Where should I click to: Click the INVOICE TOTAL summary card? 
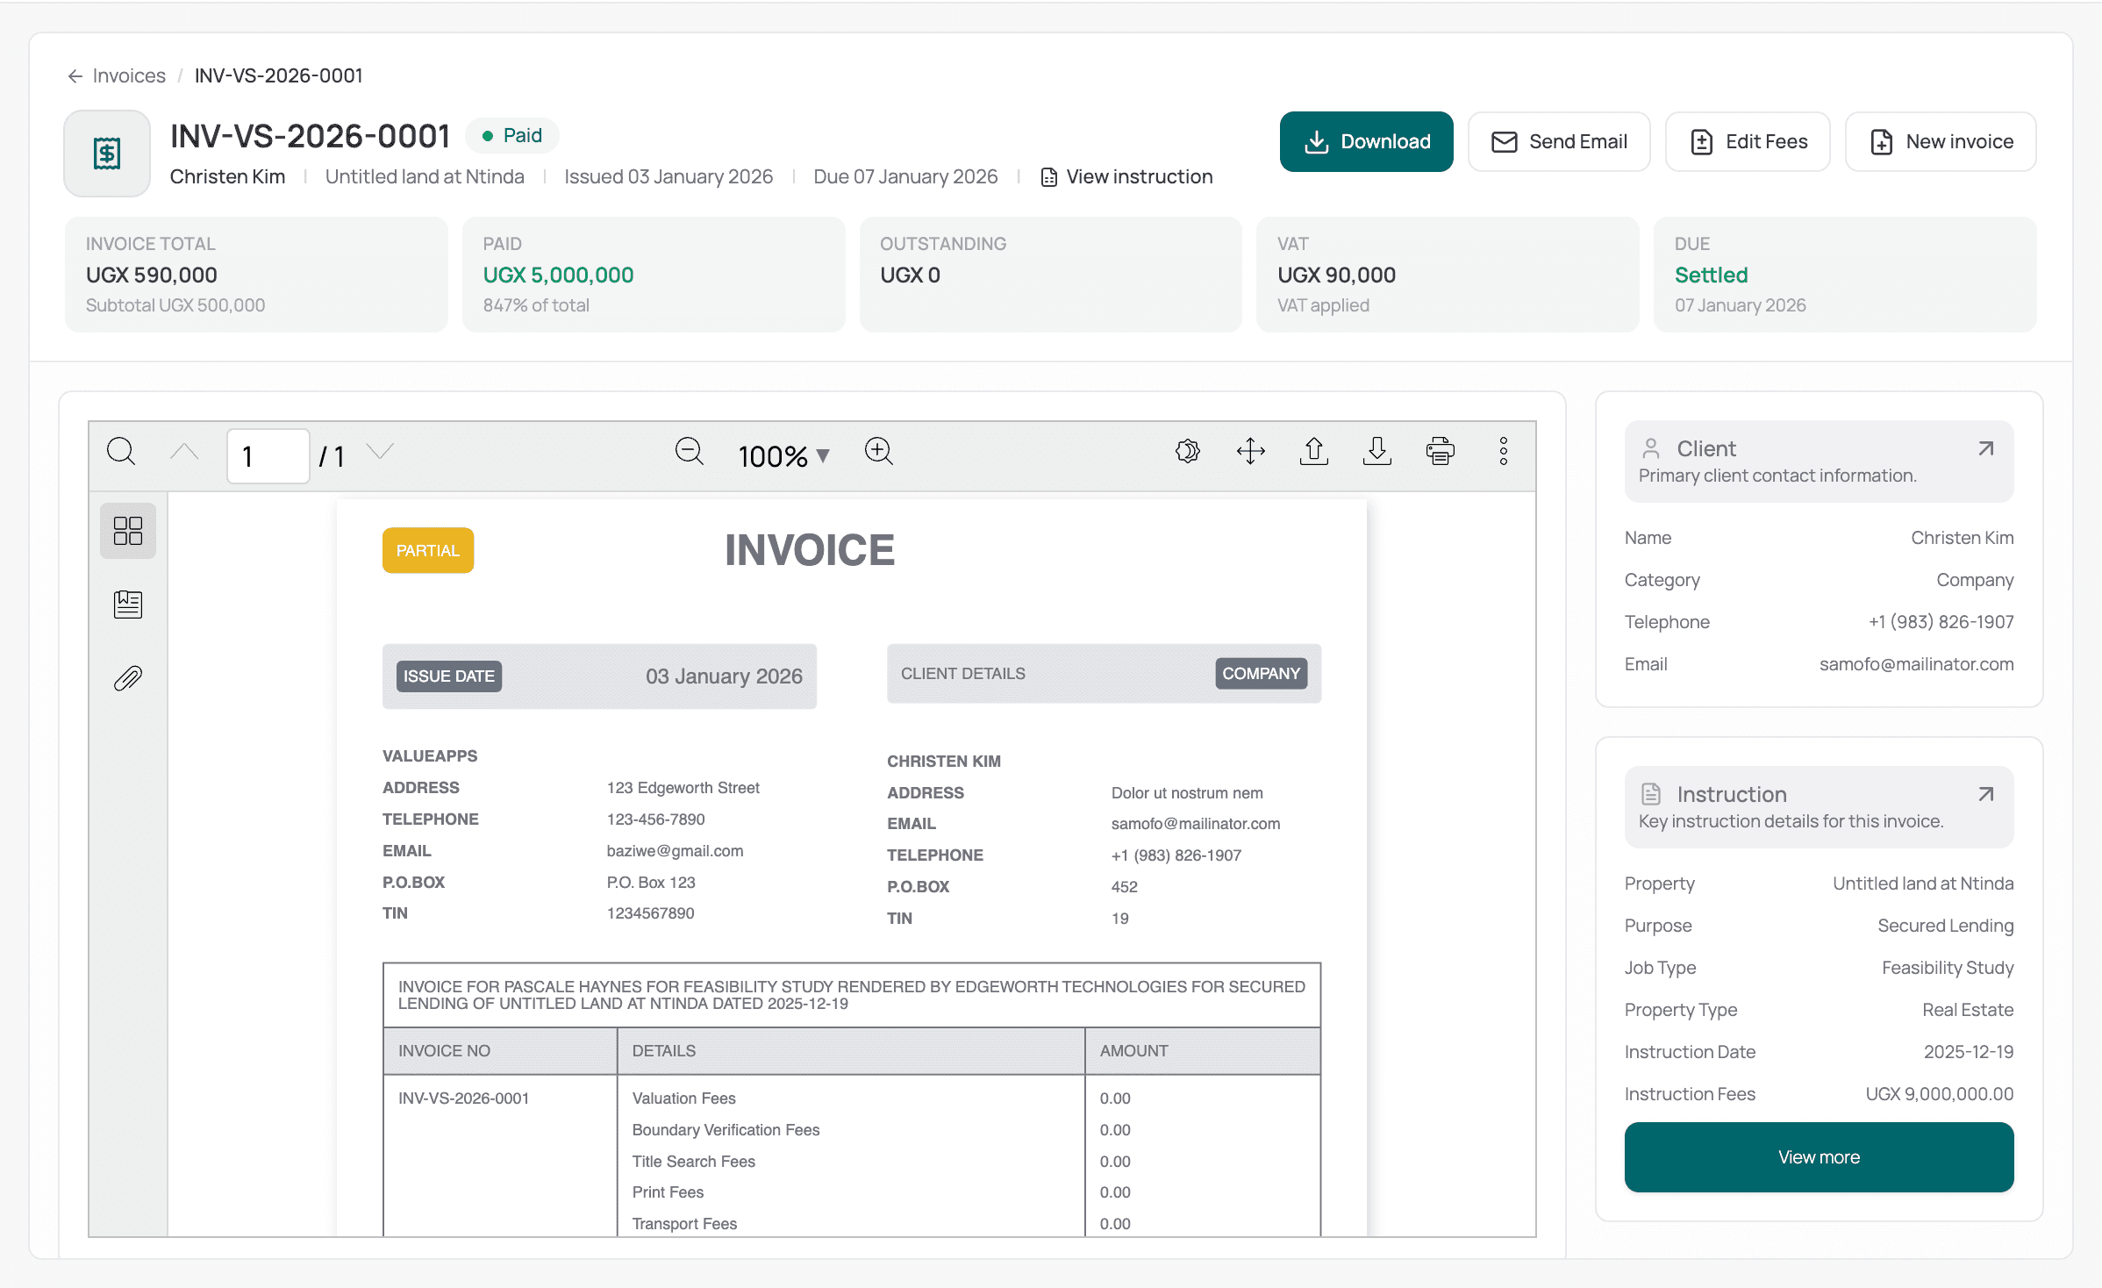coord(256,275)
